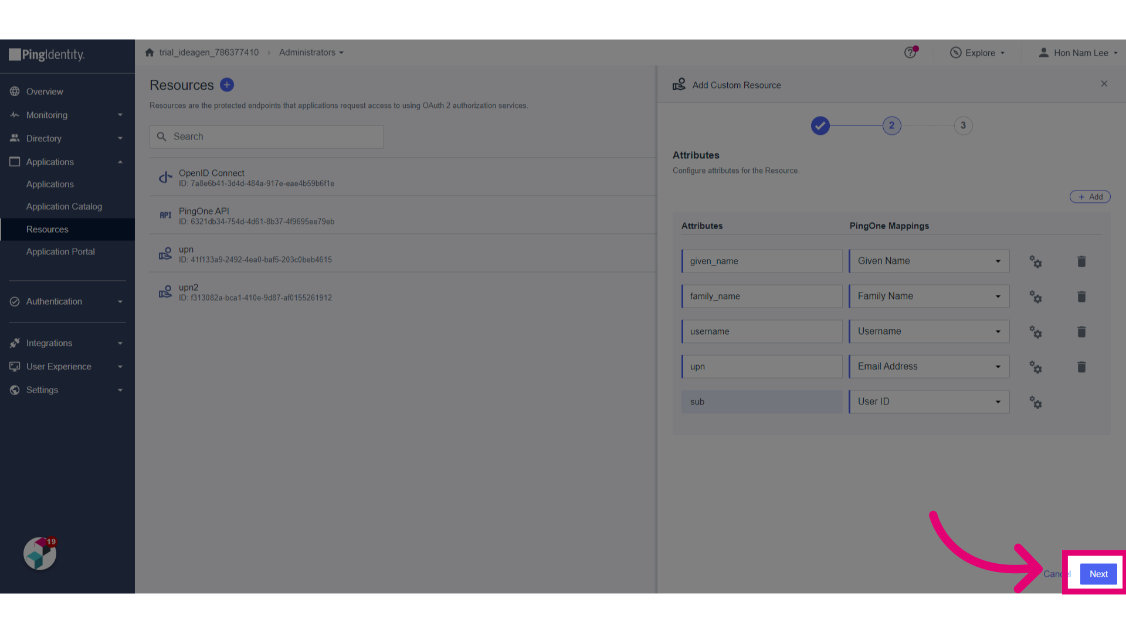Click the PingOne API icon
1126x633 pixels.
[x=165, y=215]
